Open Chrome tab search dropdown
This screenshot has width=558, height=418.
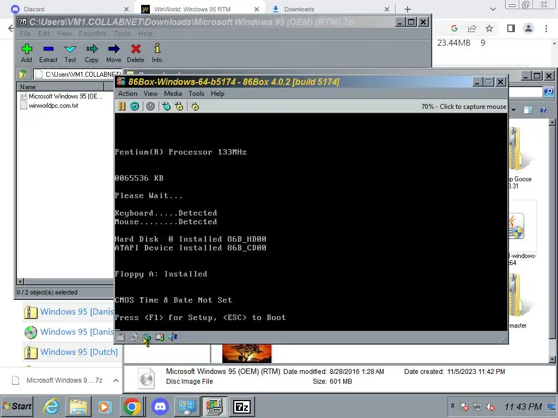tap(493, 9)
